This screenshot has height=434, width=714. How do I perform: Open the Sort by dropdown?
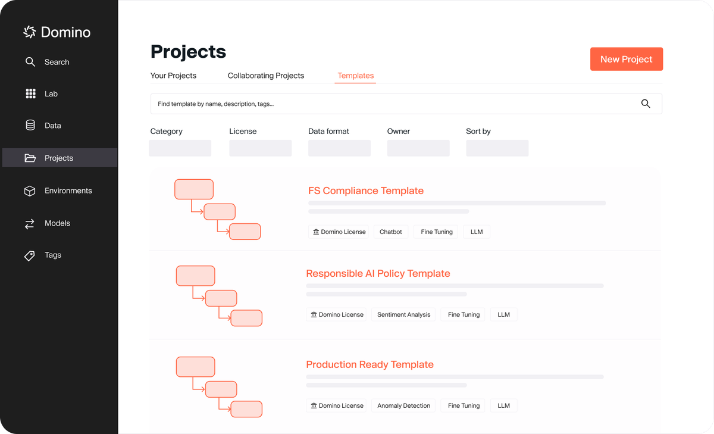pos(497,148)
